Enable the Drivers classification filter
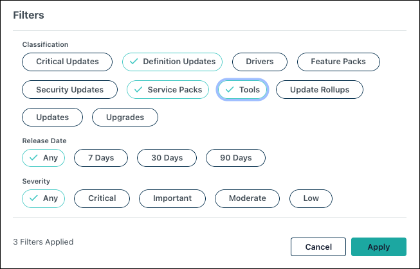The width and height of the screenshot is (420, 269). coord(260,62)
